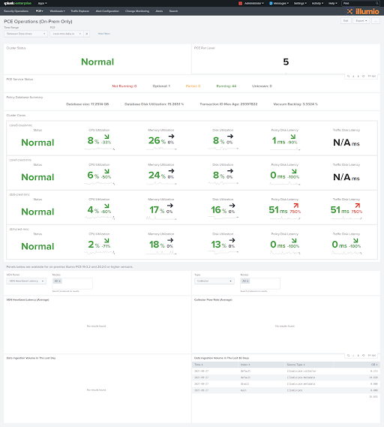Open the Workloads navigation menu
384x427 pixels.
57,11
